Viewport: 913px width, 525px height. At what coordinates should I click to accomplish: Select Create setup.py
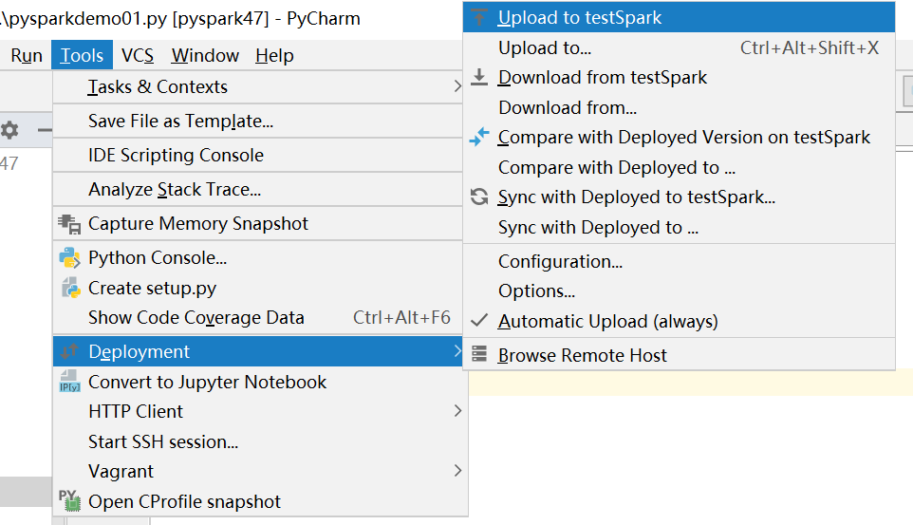(x=258, y=288)
